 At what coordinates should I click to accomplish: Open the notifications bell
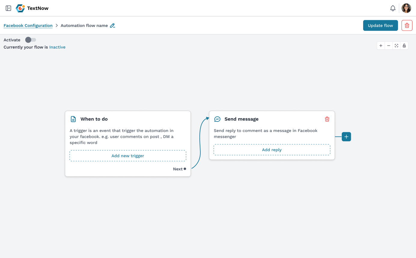point(393,8)
